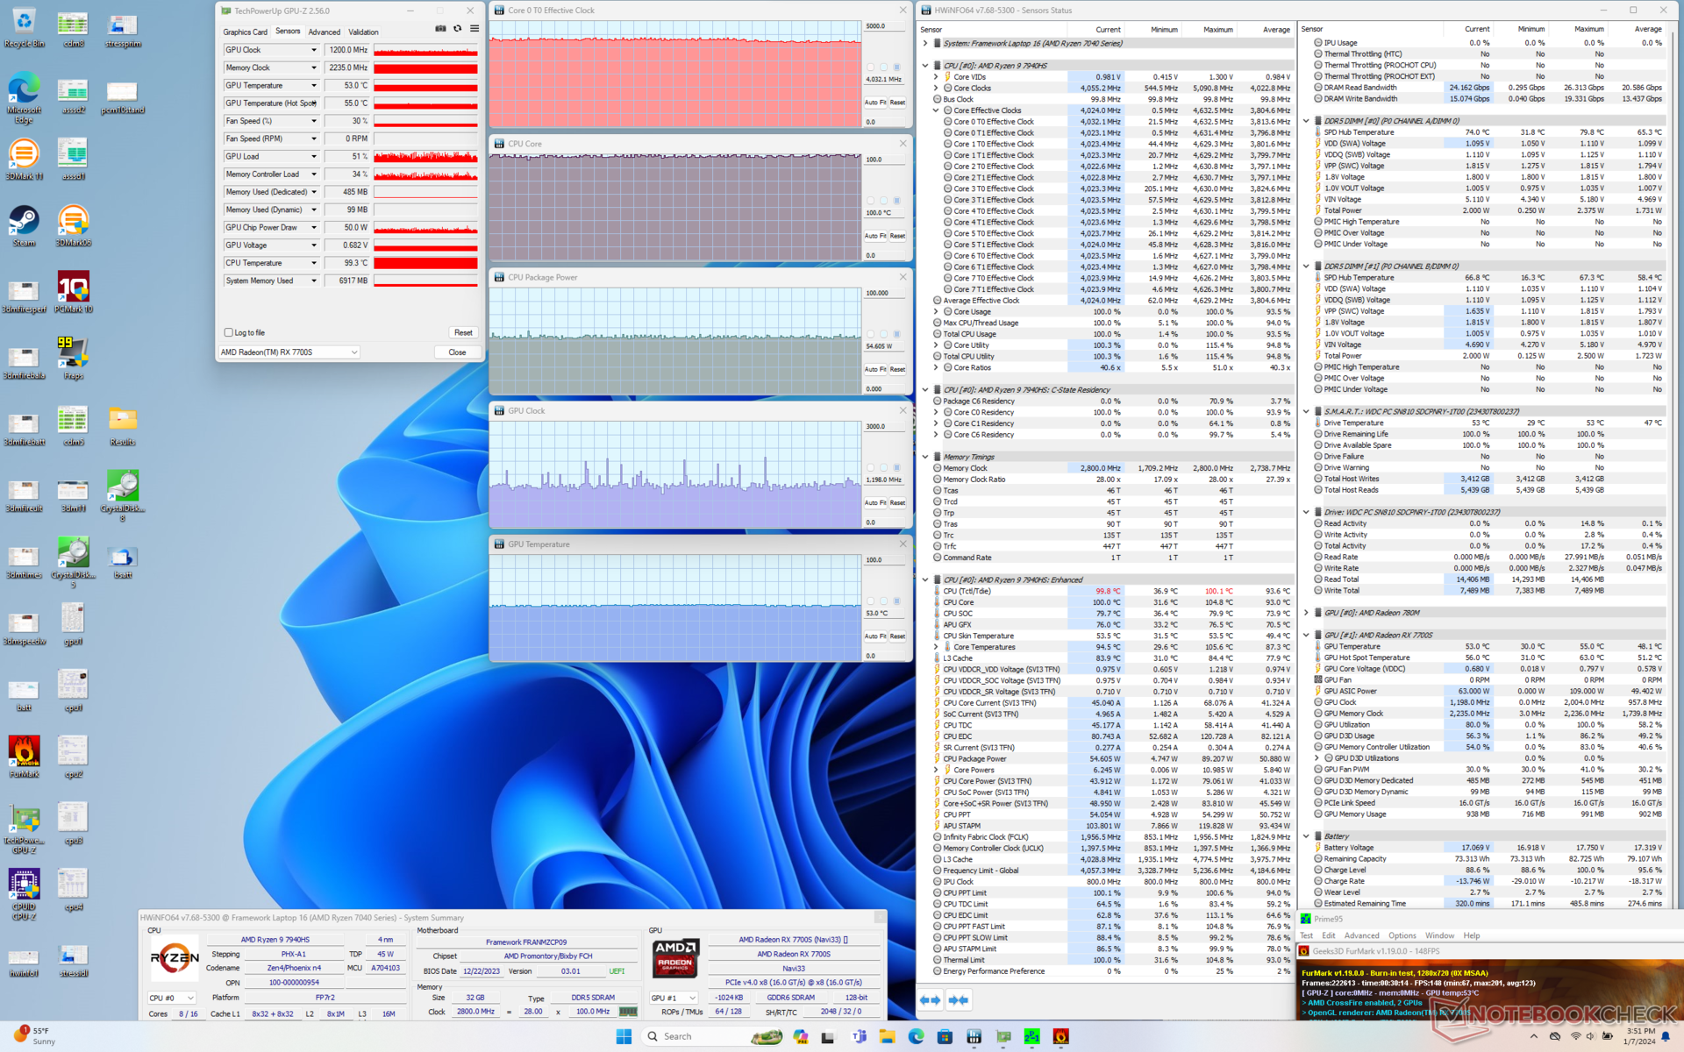Toggle first graph option in CPU Core window
This screenshot has height=1052, width=1684.
click(870, 201)
